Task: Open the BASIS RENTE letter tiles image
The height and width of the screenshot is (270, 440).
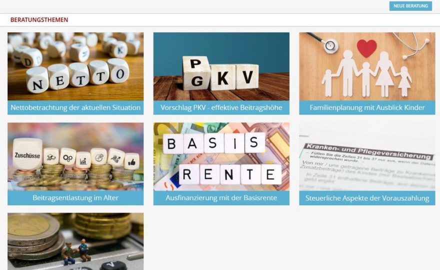Action: (221, 156)
